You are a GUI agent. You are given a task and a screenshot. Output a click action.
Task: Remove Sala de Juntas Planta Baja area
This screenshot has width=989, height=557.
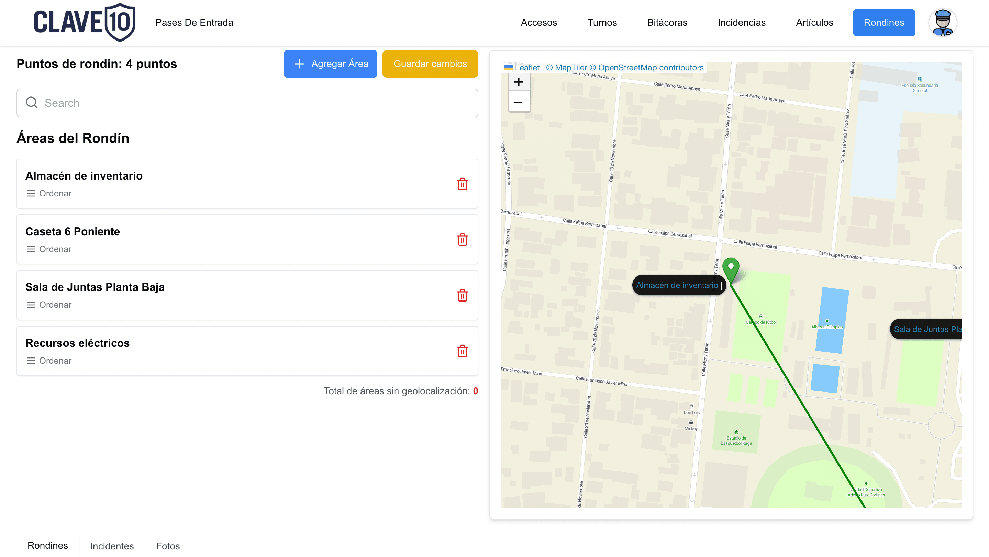click(462, 295)
